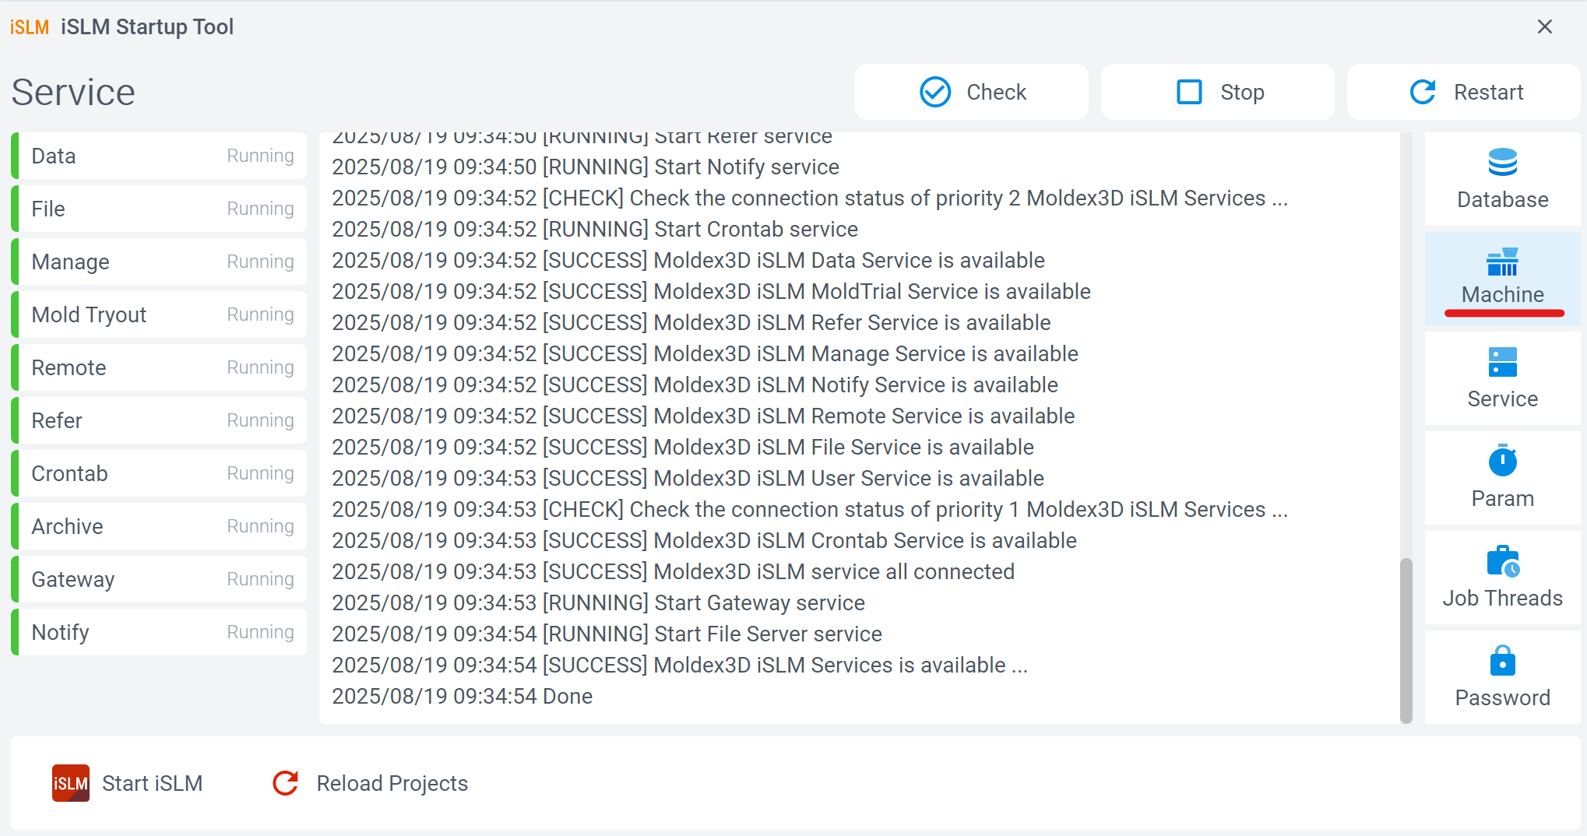
Task: Click the log line ending in 'Done'
Action: click(463, 696)
